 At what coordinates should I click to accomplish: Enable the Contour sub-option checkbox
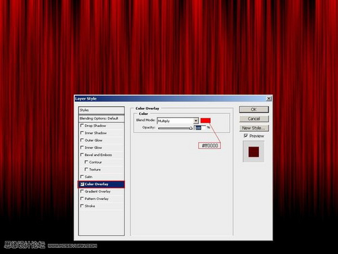[x=86, y=162]
